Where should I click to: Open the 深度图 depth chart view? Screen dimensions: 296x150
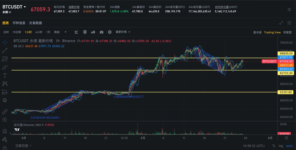point(287,32)
